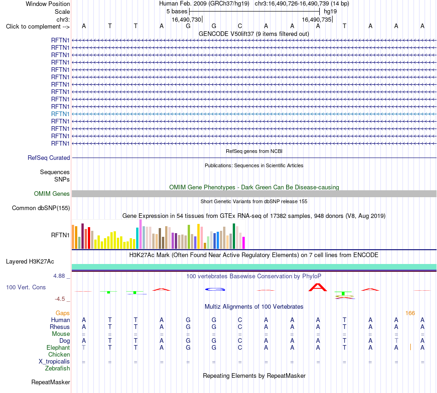
Task: Open the H3K27Ac Mark track title
Action: coord(253,255)
